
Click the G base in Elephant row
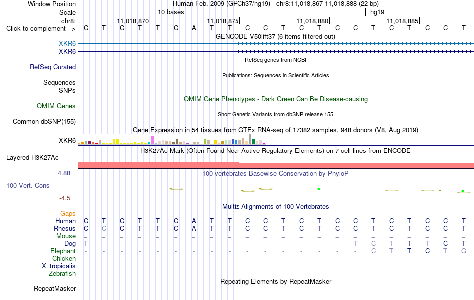[x=464, y=251]
